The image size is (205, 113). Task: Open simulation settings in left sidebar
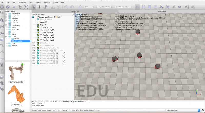[x=2, y=13]
